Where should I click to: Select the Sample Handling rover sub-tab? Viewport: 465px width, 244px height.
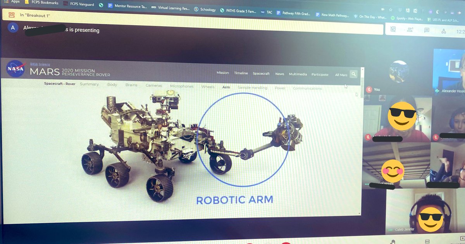click(252, 88)
